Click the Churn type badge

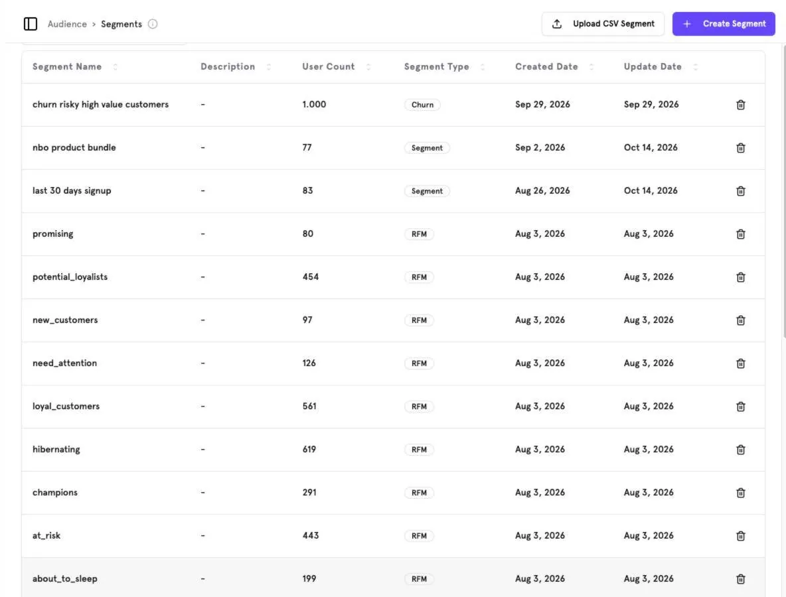tap(423, 105)
